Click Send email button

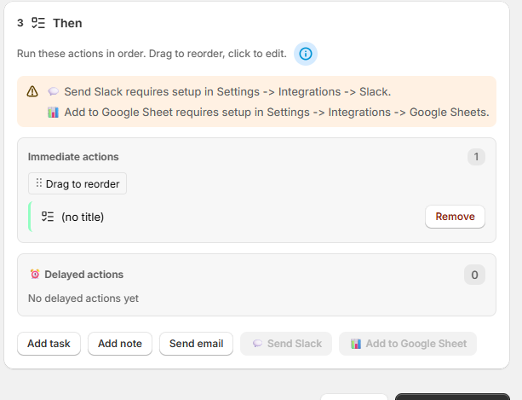(196, 344)
